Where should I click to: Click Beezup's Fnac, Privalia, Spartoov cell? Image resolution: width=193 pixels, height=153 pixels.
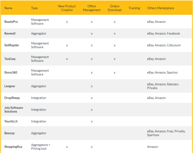[x=166, y=133]
